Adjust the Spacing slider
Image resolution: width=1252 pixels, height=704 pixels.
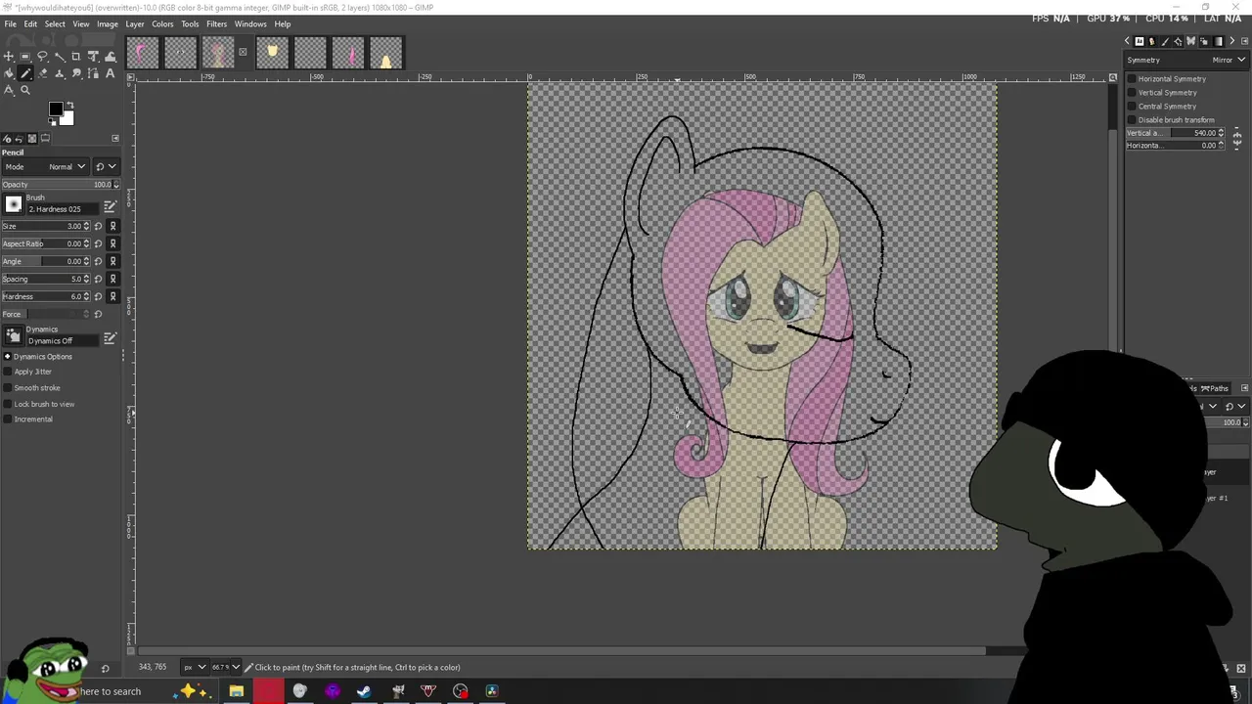[x=45, y=279]
